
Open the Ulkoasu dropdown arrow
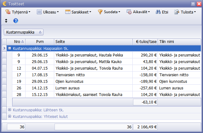click(x=58, y=12)
